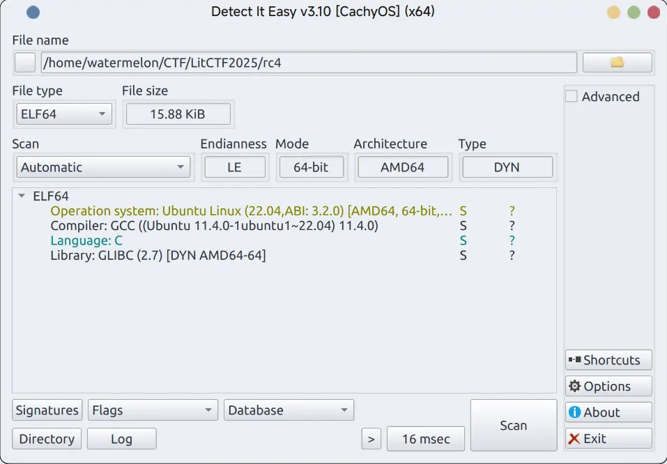Viewport: 667px width, 464px height.
Task: Select the Compiler: GCC row
Action: coord(284,226)
